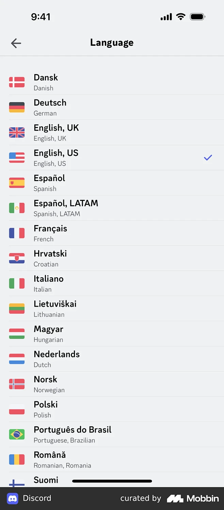The width and height of the screenshot is (224, 510).
Task: Tap the UK flag icon
Action: [17, 132]
